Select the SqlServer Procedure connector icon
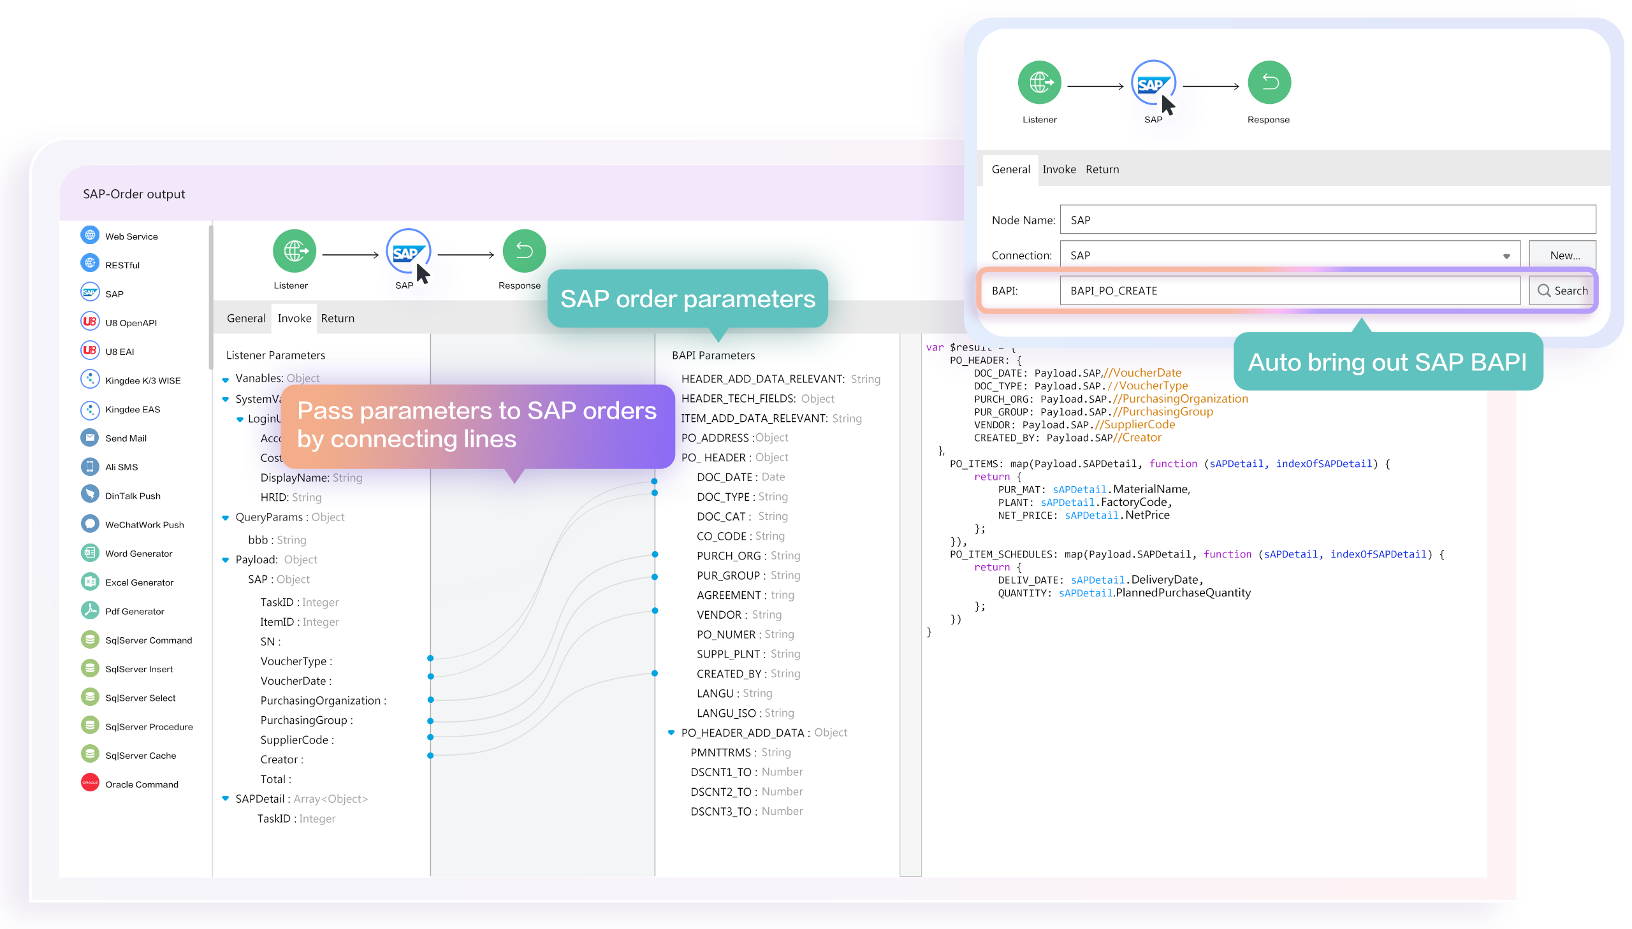Image resolution: width=1632 pixels, height=929 pixels. (x=90, y=726)
